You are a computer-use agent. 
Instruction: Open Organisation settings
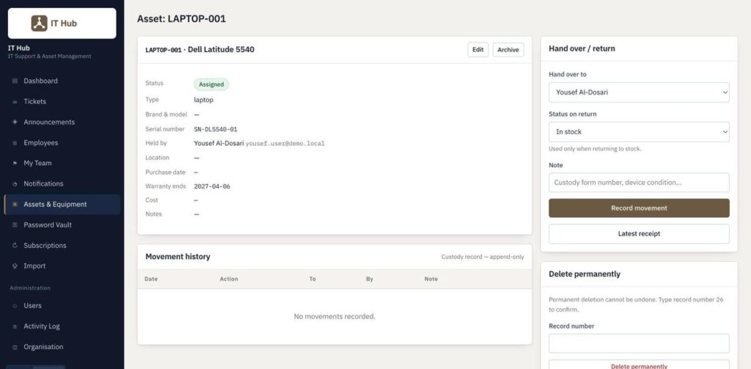point(62,347)
